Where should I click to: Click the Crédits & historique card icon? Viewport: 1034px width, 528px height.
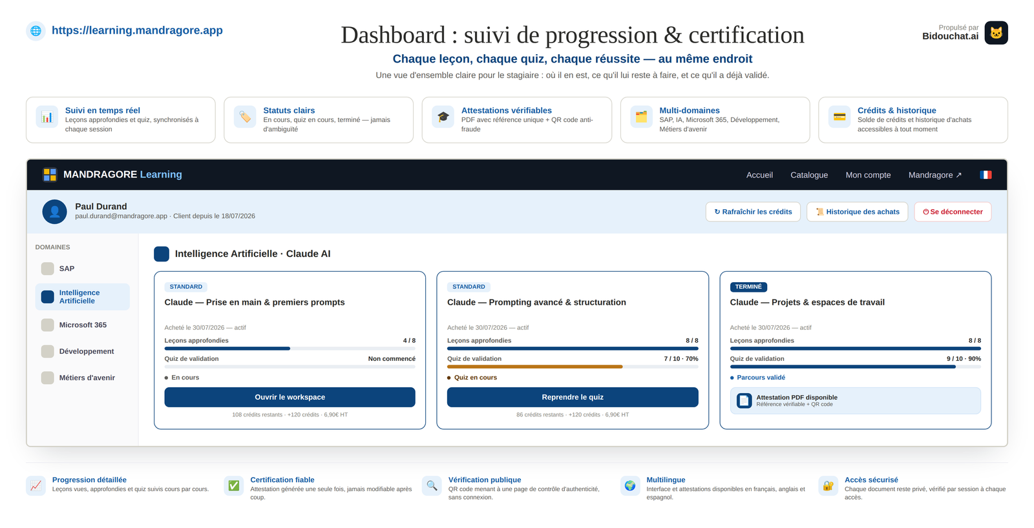pos(839,117)
